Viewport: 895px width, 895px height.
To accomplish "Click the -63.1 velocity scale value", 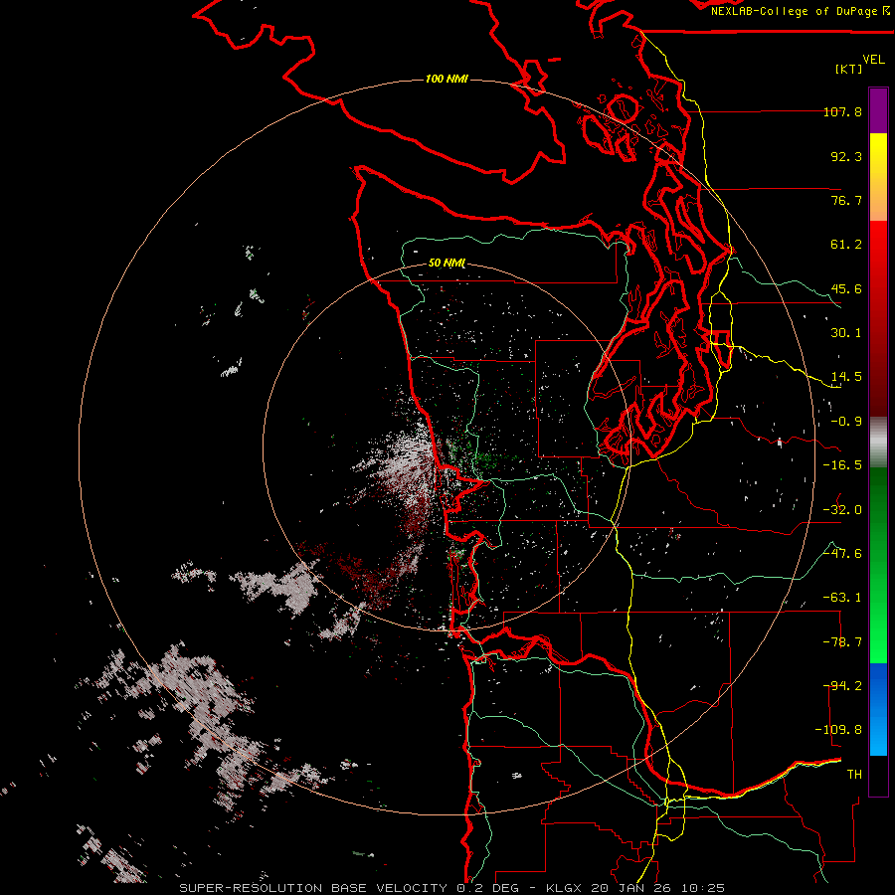I will point(842,598).
